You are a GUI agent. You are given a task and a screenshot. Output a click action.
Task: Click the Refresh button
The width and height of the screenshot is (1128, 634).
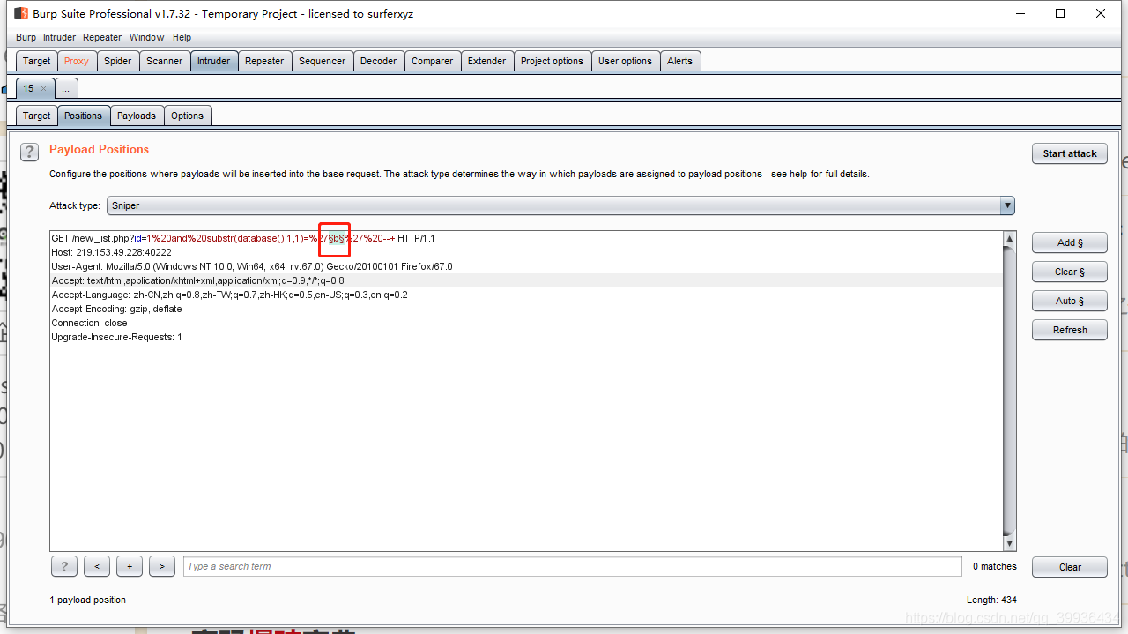click(x=1070, y=330)
